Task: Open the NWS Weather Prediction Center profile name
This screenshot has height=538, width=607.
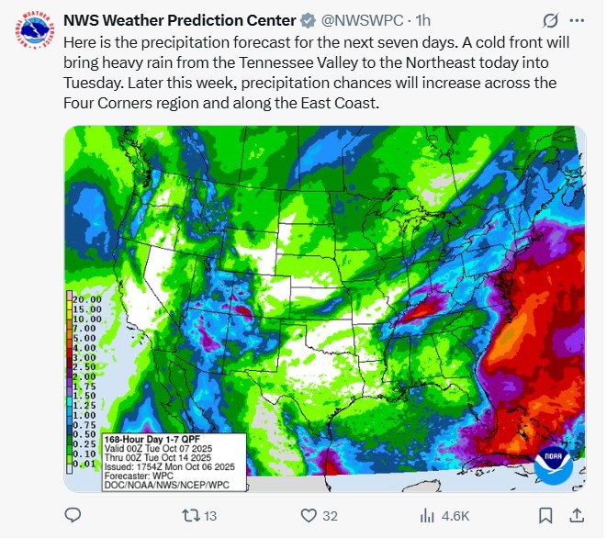Action: pos(179,20)
